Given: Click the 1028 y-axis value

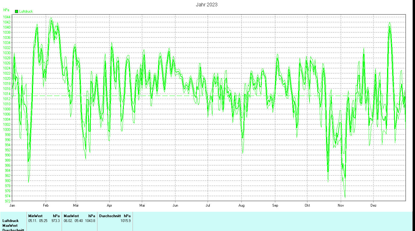Looking at the screenshot, I should pos(7,58).
